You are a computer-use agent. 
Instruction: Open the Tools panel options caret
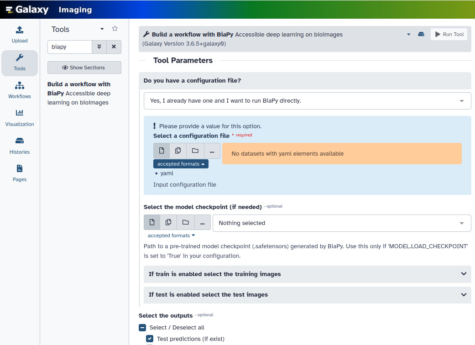[x=102, y=29]
